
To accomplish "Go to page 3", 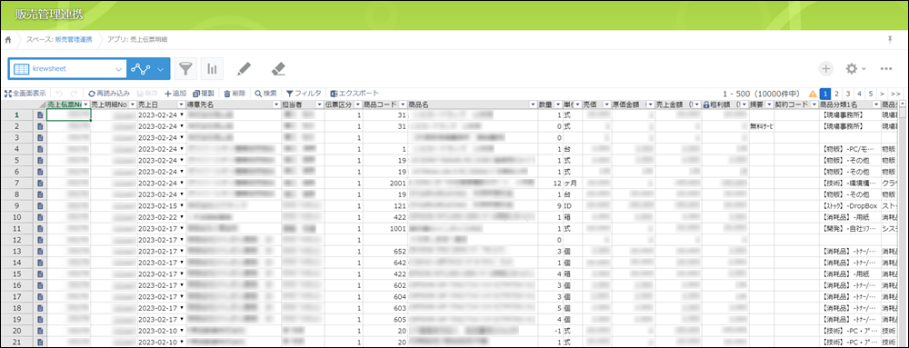I will pos(847,94).
